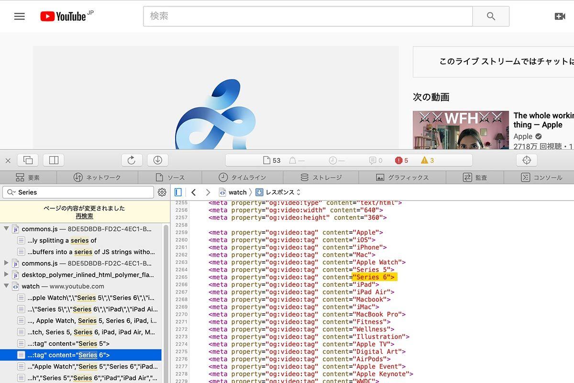This screenshot has height=383, width=574.
Task: Select the watch — www.youtube.com resource row
Action: pyautogui.click(x=81, y=286)
